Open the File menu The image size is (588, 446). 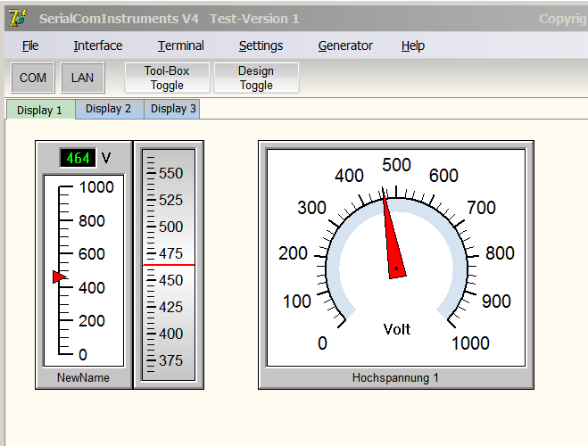tap(30, 45)
